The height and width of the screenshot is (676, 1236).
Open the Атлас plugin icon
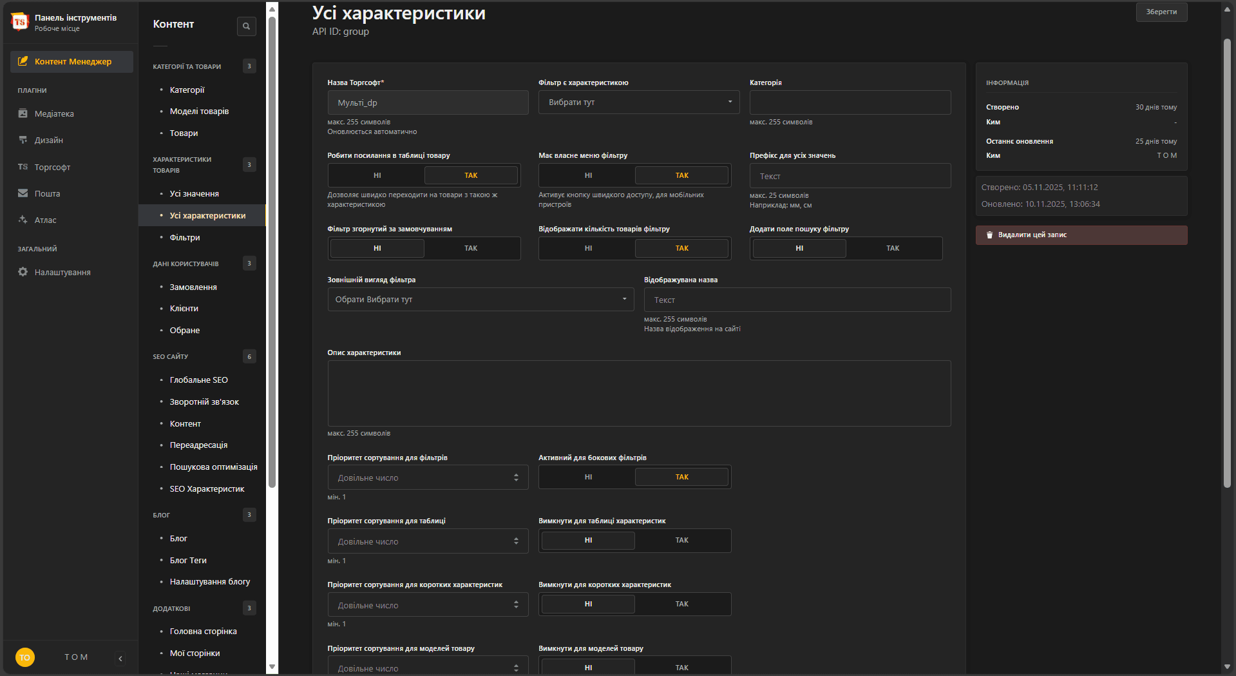click(x=23, y=220)
